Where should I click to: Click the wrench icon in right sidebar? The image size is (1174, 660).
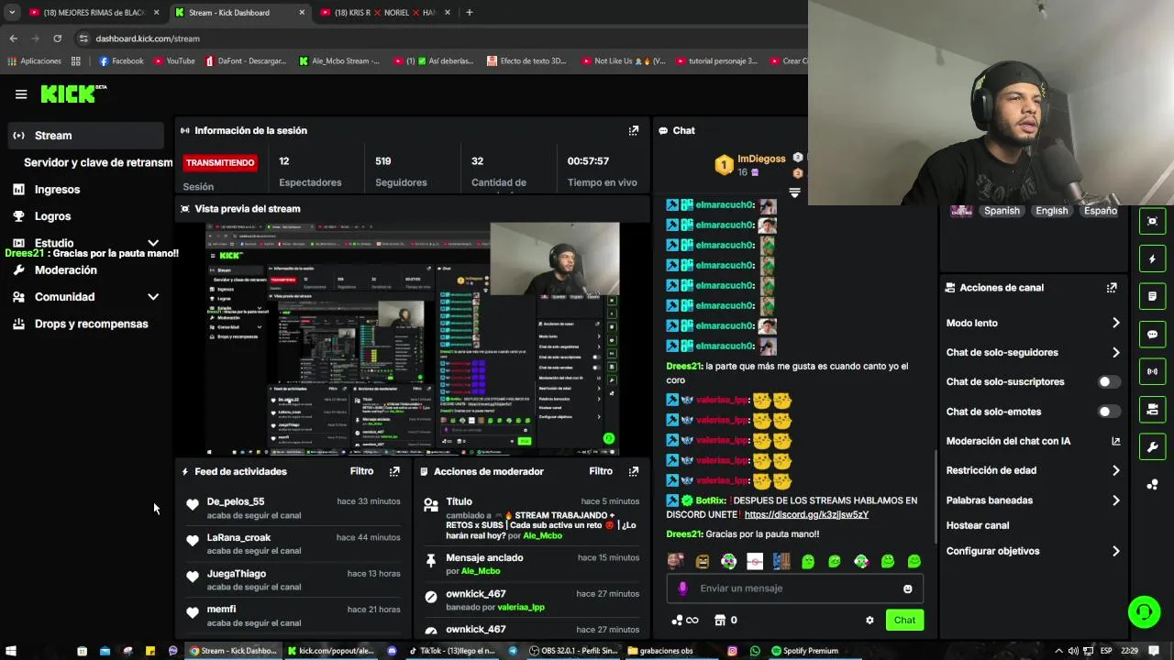[x=1153, y=447]
